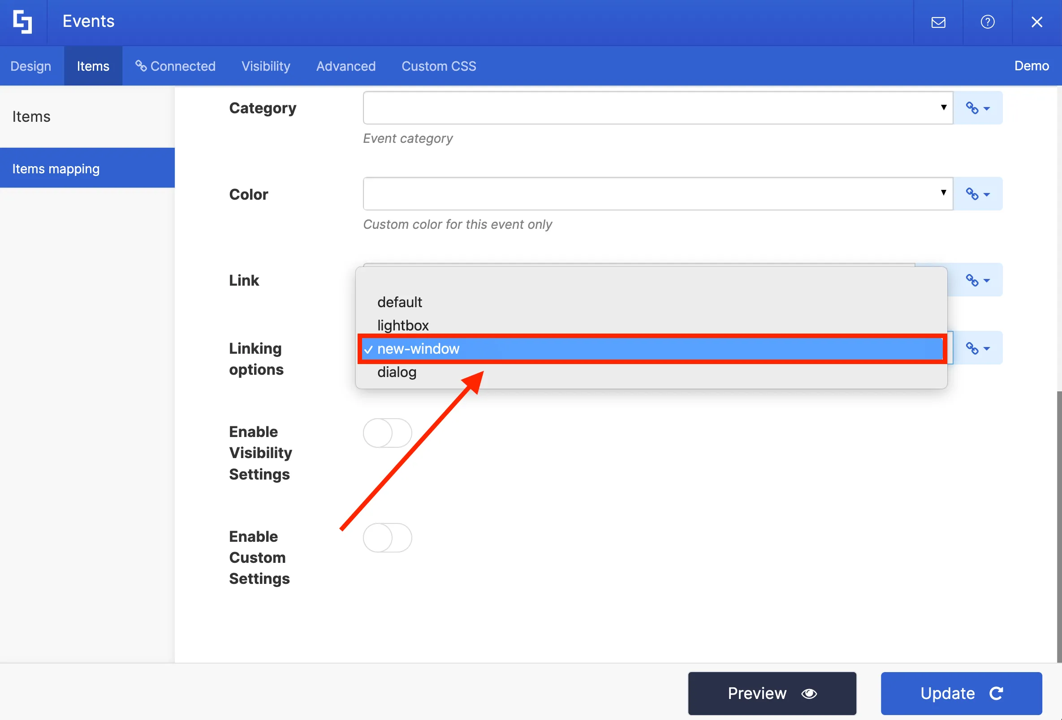Screen dimensions: 1062x720
Task: Switch to the Items tab
Action: 93,66
